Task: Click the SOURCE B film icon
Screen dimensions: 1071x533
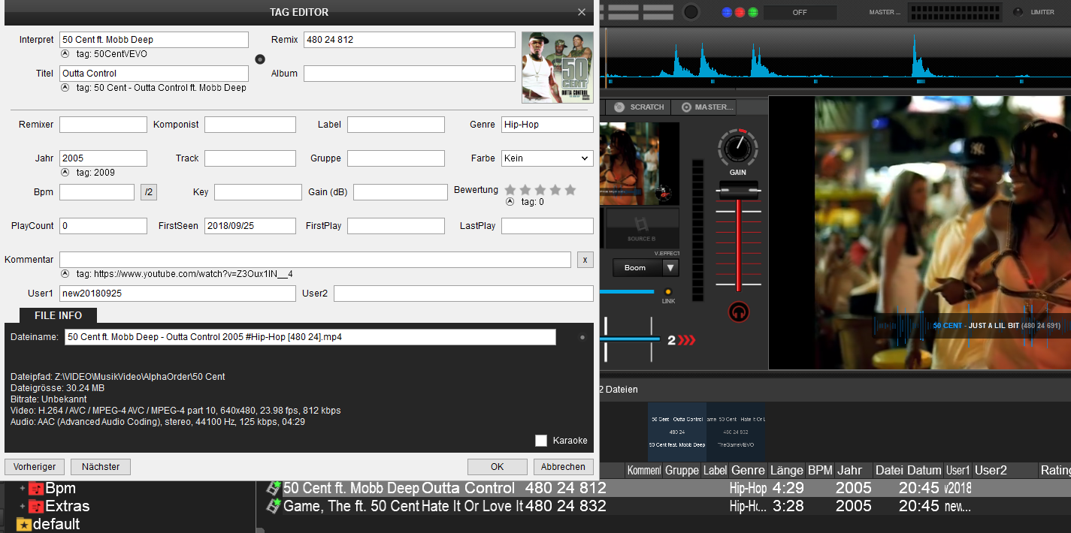Action: [x=641, y=225]
